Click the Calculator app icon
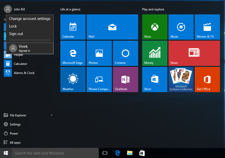 coord(8,64)
